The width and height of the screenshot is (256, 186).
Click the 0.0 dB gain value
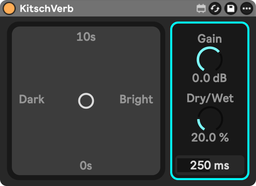[210, 78]
